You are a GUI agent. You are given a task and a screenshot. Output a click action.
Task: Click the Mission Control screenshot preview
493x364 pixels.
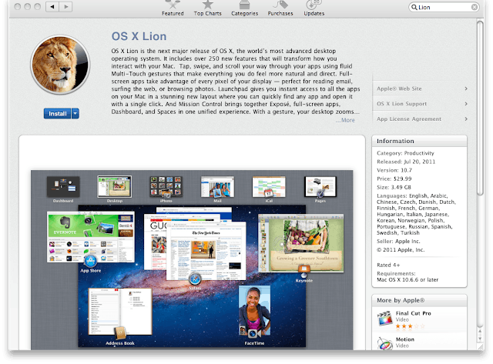[x=192, y=260]
